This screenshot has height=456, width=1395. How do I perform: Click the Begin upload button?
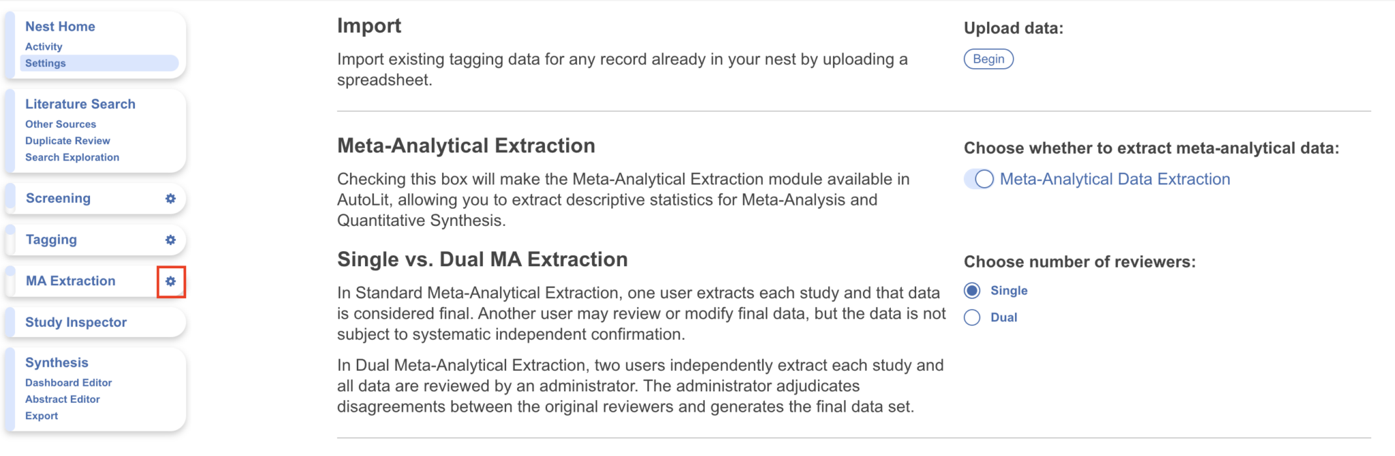pyautogui.click(x=989, y=59)
